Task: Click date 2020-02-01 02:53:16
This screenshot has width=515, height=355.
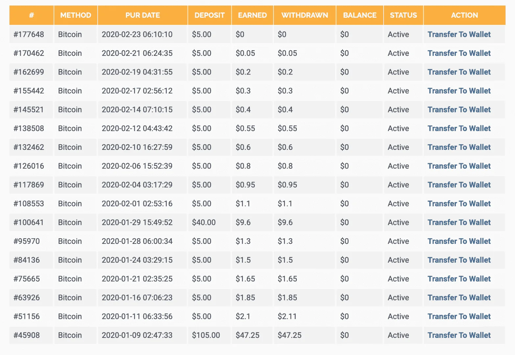Action: 137,203
